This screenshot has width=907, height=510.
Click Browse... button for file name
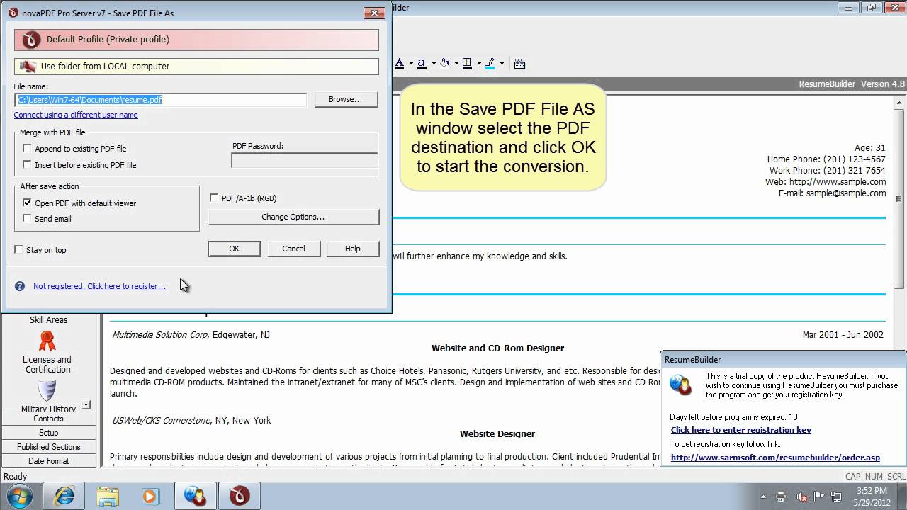[x=345, y=100]
